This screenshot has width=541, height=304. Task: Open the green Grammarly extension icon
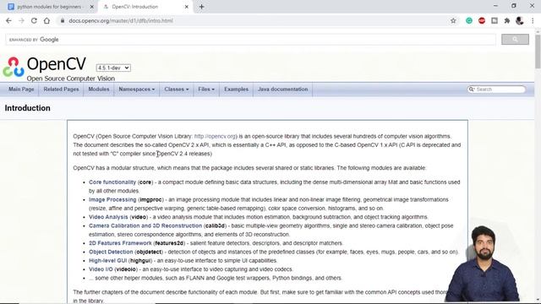(469, 20)
